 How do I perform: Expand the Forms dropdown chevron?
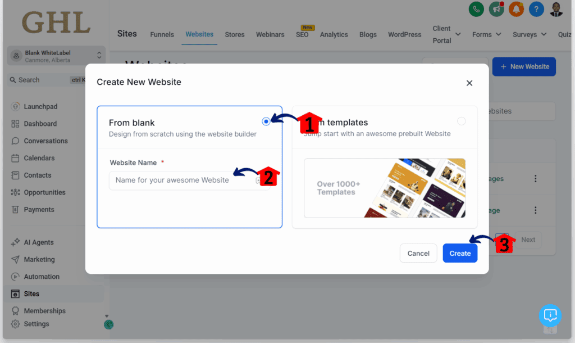pyautogui.click(x=499, y=34)
